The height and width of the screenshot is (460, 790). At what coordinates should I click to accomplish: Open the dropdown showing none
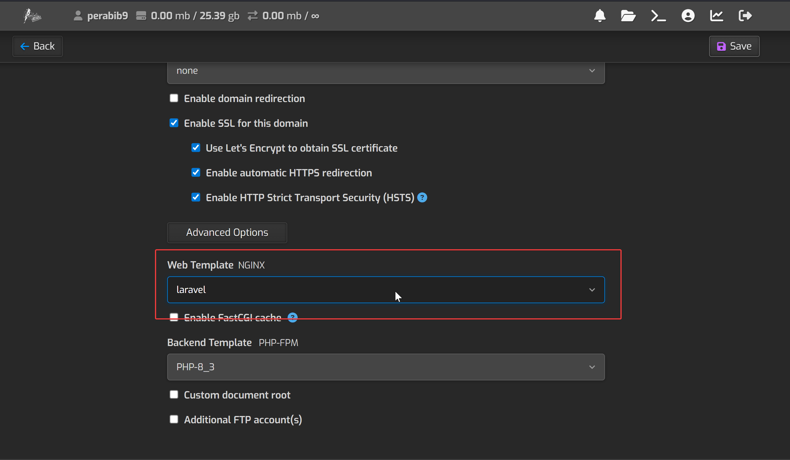tap(386, 71)
